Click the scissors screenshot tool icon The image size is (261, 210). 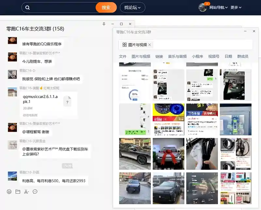pyautogui.click(x=26, y=192)
